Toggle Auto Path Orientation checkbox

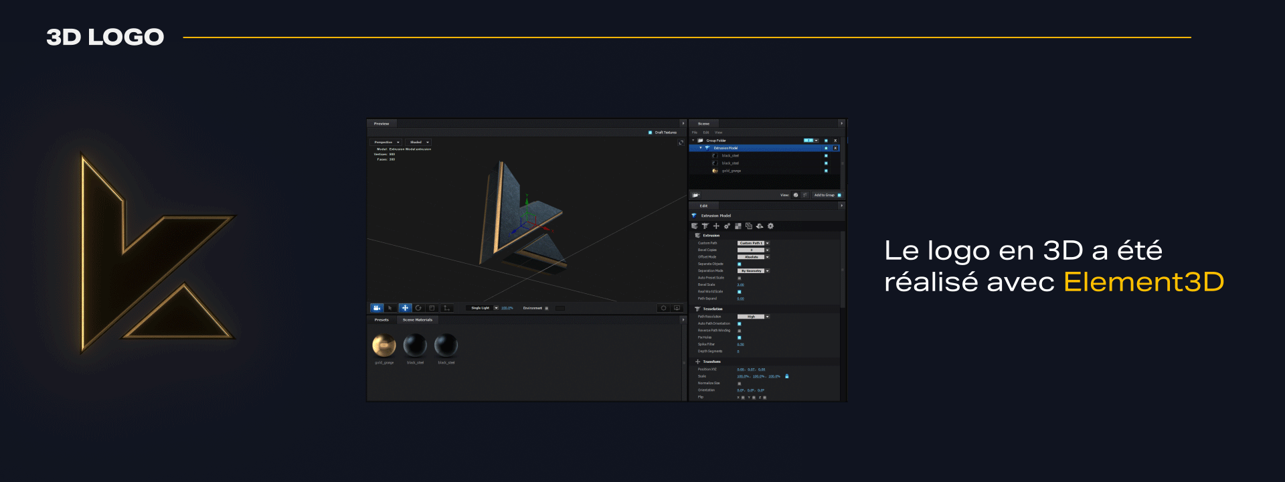(x=739, y=323)
